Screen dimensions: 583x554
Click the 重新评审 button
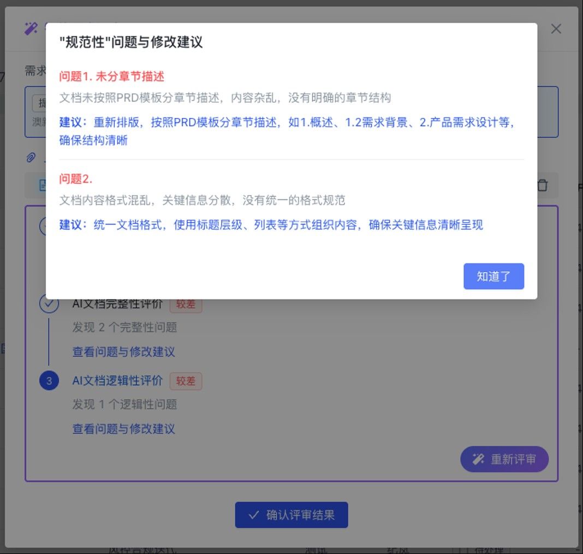click(x=504, y=459)
